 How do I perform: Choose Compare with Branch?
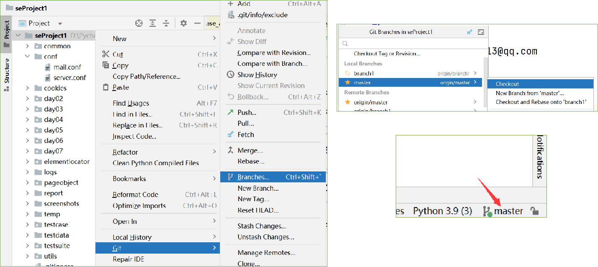click(273, 64)
